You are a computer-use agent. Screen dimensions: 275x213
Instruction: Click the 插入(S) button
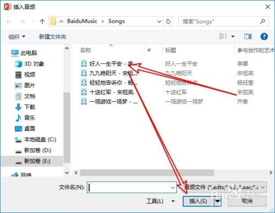point(199,201)
